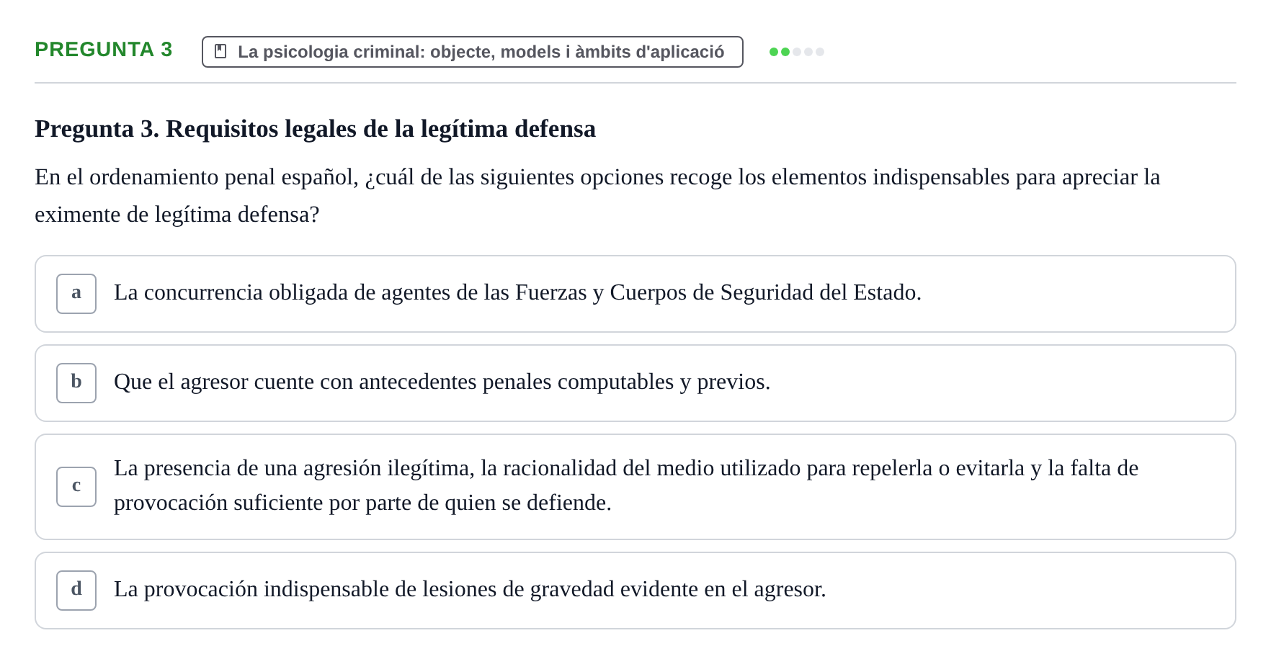
Task: Click the question text about 'eximente de legítima defensa'
Action: point(597,196)
